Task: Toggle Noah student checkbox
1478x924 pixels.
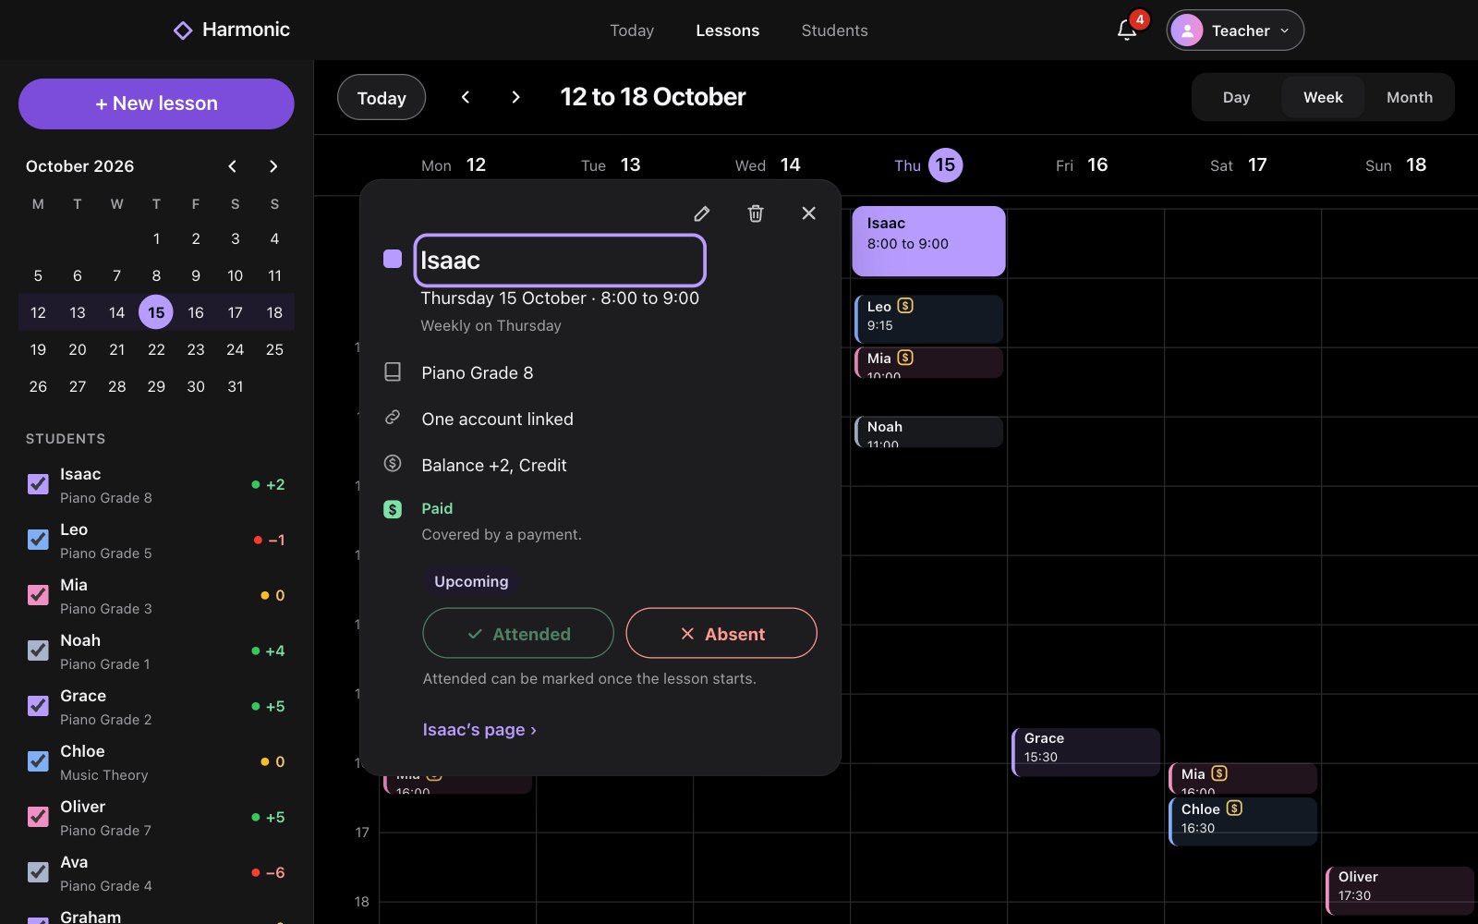Action: pos(38,650)
